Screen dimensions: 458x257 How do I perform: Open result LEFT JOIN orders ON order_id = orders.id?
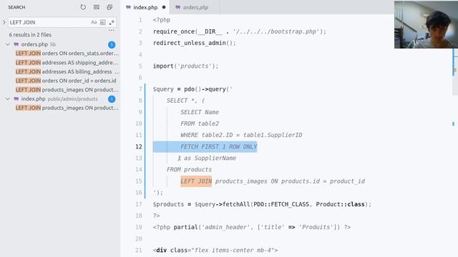click(66, 81)
